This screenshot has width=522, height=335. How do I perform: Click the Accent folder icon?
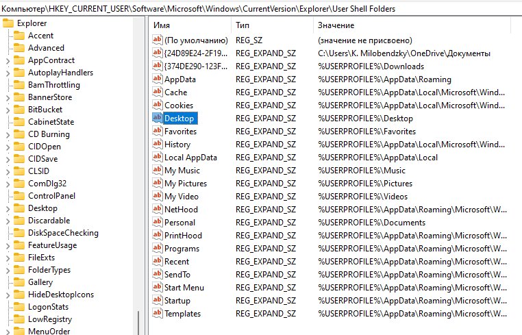19,36
